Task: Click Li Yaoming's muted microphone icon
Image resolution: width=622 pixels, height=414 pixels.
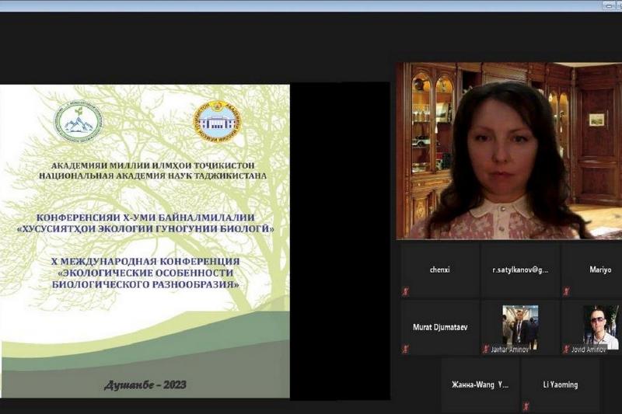Action: [526, 405]
